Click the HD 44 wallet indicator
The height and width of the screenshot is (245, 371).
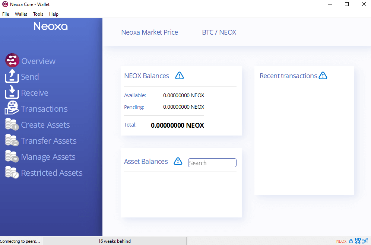point(358,241)
